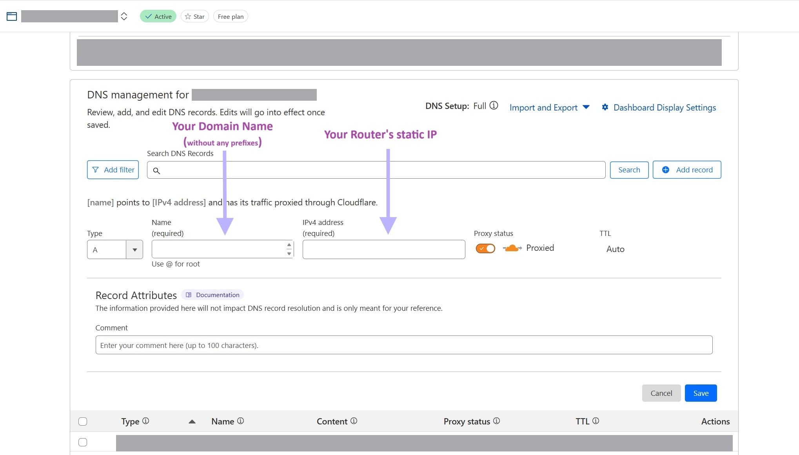Save the new DNS record
This screenshot has height=455, width=799.
(x=700, y=393)
